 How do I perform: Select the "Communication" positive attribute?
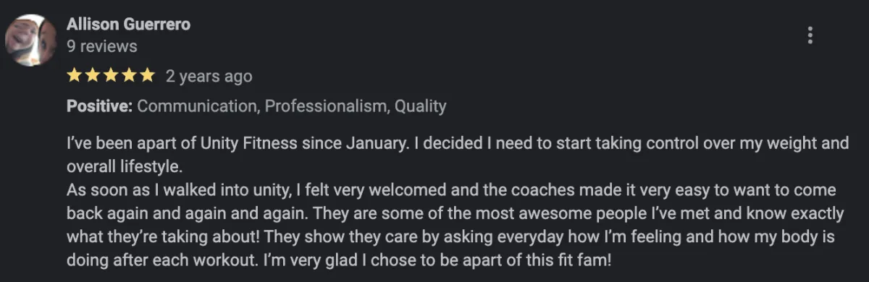[198, 106]
